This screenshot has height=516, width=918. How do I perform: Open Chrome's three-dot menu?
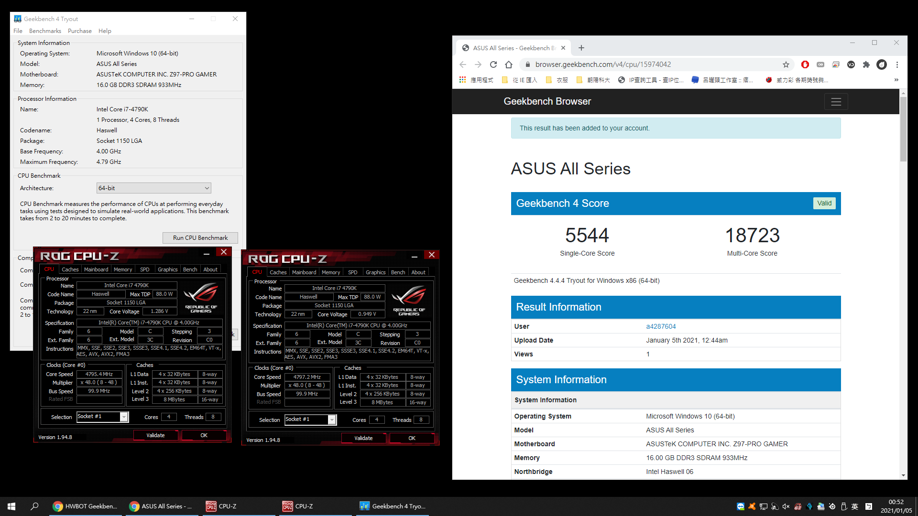pos(897,64)
